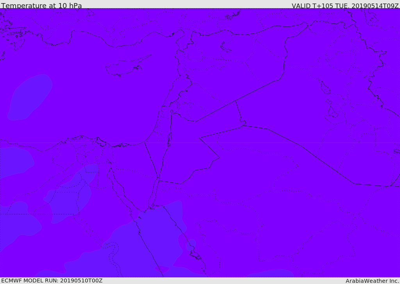Click the 'ECMWF MODEL RUN: 20190510T00Z' text
The width and height of the screenshot is (400, 284).
tap(52, 280)
